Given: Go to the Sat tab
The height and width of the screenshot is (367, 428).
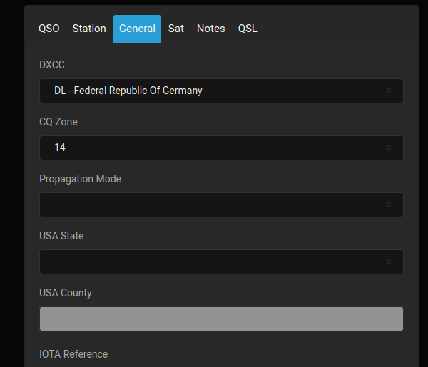Looking at the screenshot, I should coord(176,29).
